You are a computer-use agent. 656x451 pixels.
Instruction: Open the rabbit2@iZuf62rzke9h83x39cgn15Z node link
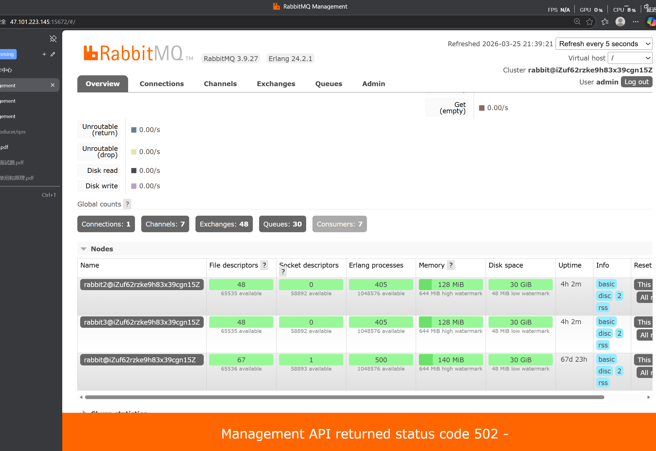pos(142,285)
